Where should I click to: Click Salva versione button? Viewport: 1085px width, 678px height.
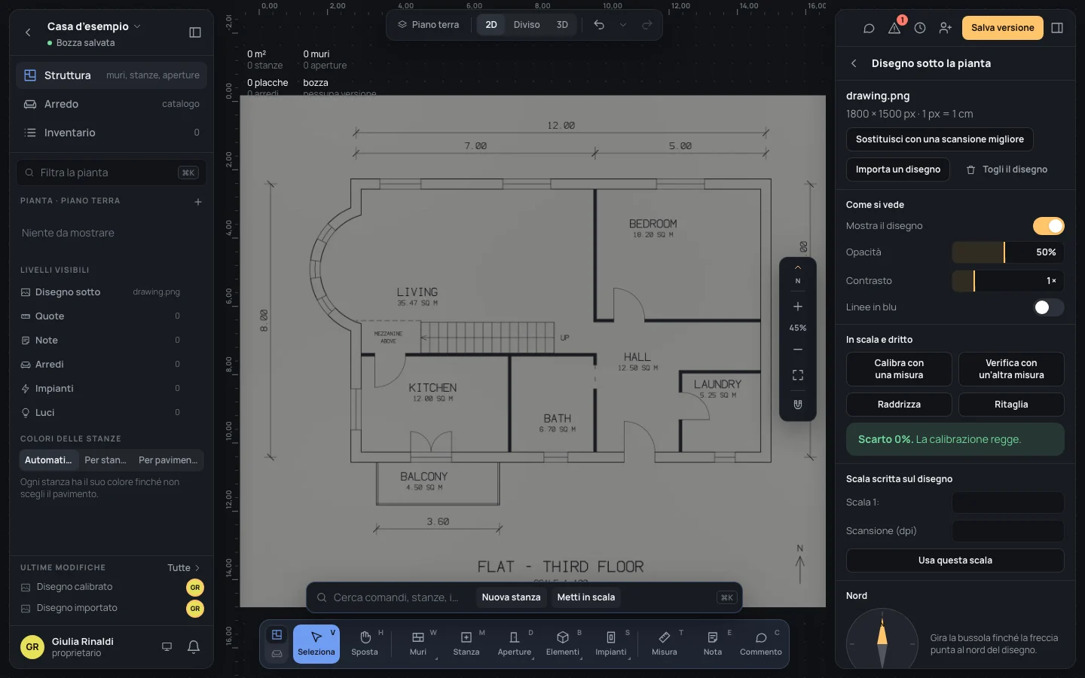(x=1003, y=28)
